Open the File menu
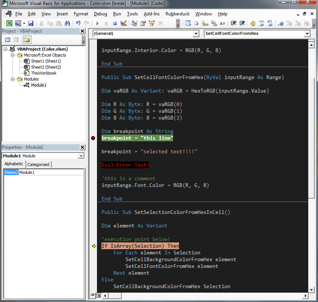 (x=19, y=14)
